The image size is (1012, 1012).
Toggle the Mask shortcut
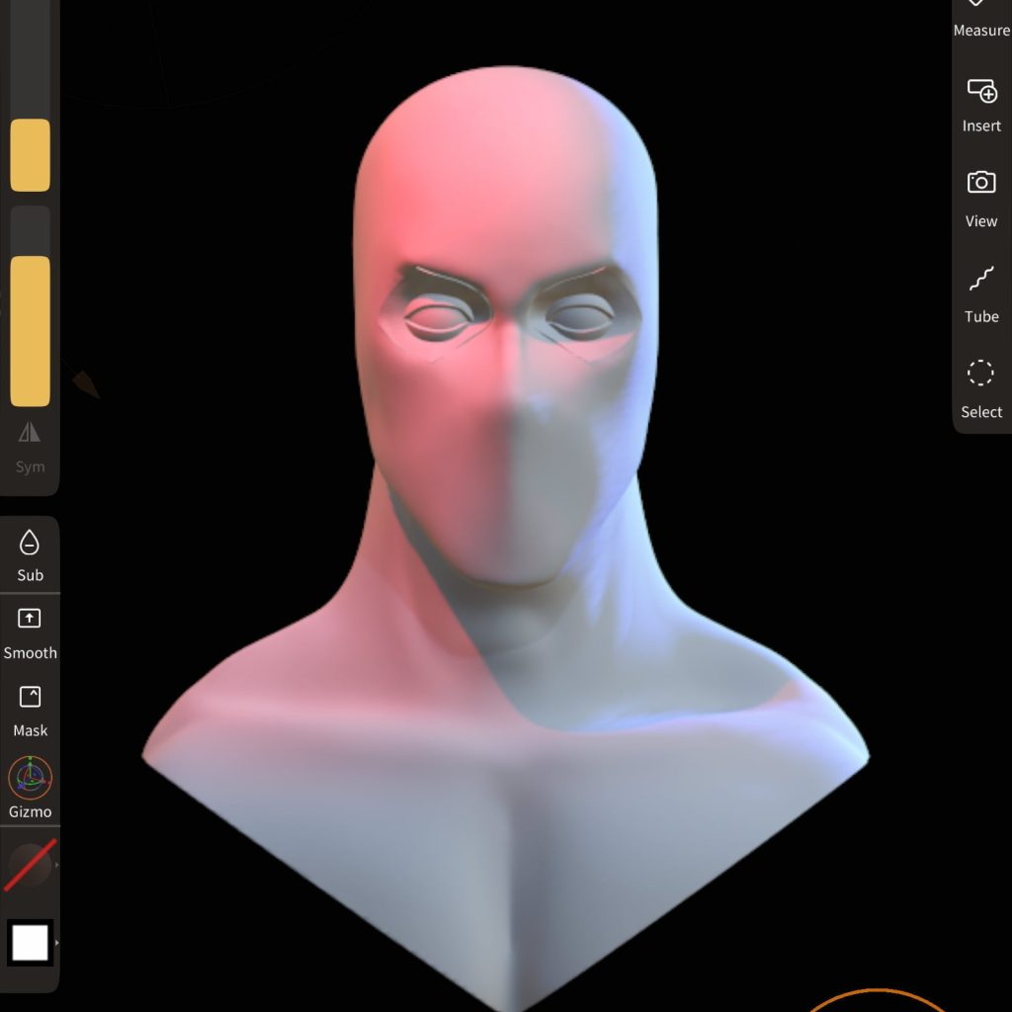pos(30,709)
